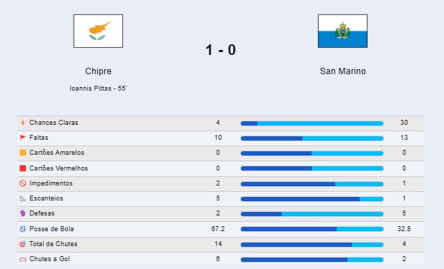The width and height of the screenshot is (444, 269).
Task: Click the lightning icon beside Chances Claras
Action: coord(23,123)
